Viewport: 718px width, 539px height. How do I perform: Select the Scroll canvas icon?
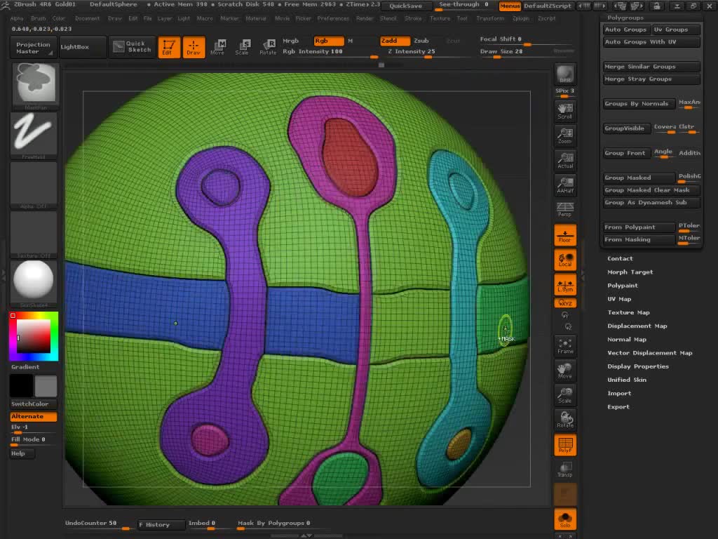click(564, 110)
